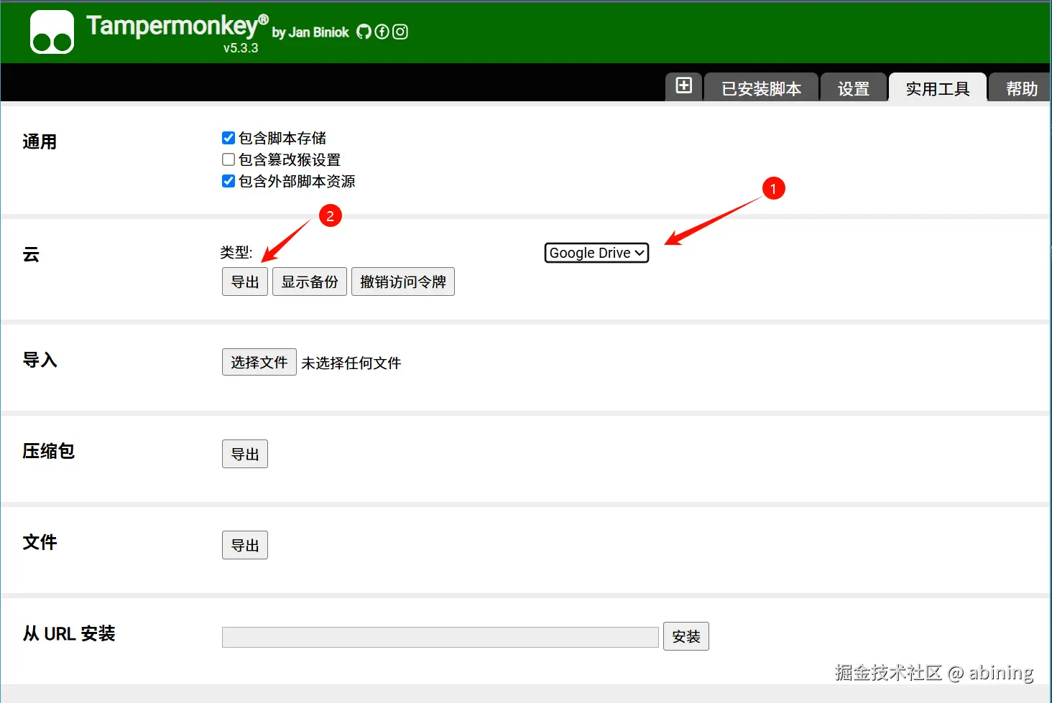Click the 压缩包 section heading
The width and height of the screenshot is (1052, 703).
(48, 451)
